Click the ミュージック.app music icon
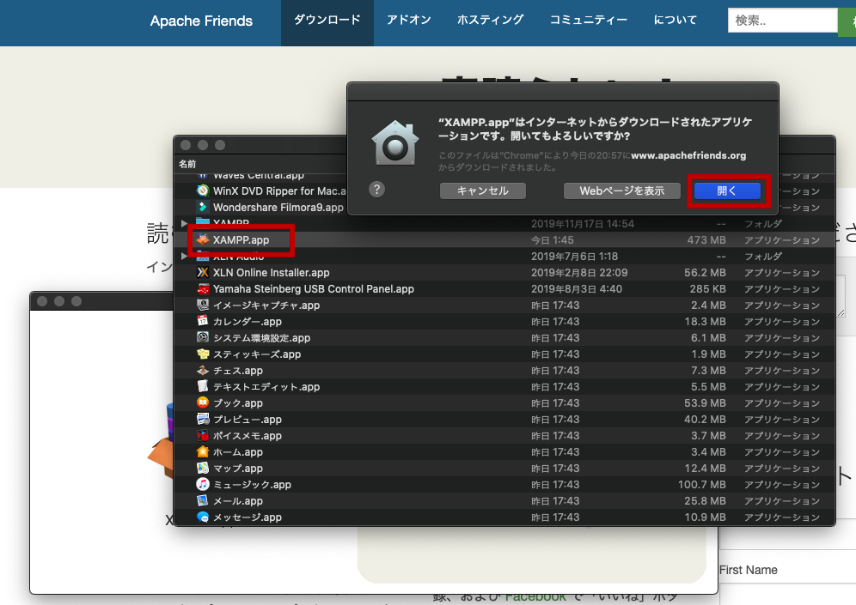The height and width of the screenshot is (605, 856). pyautogui.click(x=203, y=485)
